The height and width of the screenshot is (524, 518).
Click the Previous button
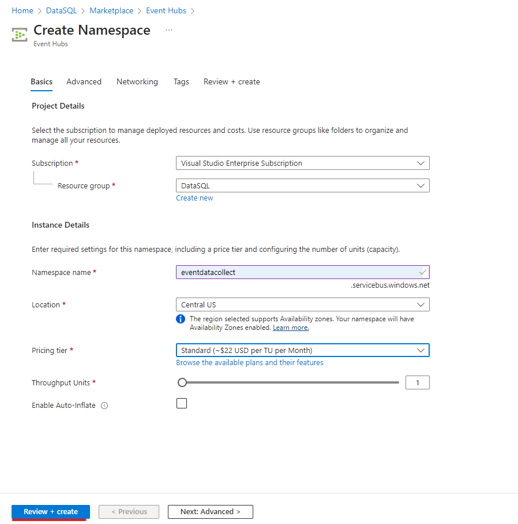point(129,512)
